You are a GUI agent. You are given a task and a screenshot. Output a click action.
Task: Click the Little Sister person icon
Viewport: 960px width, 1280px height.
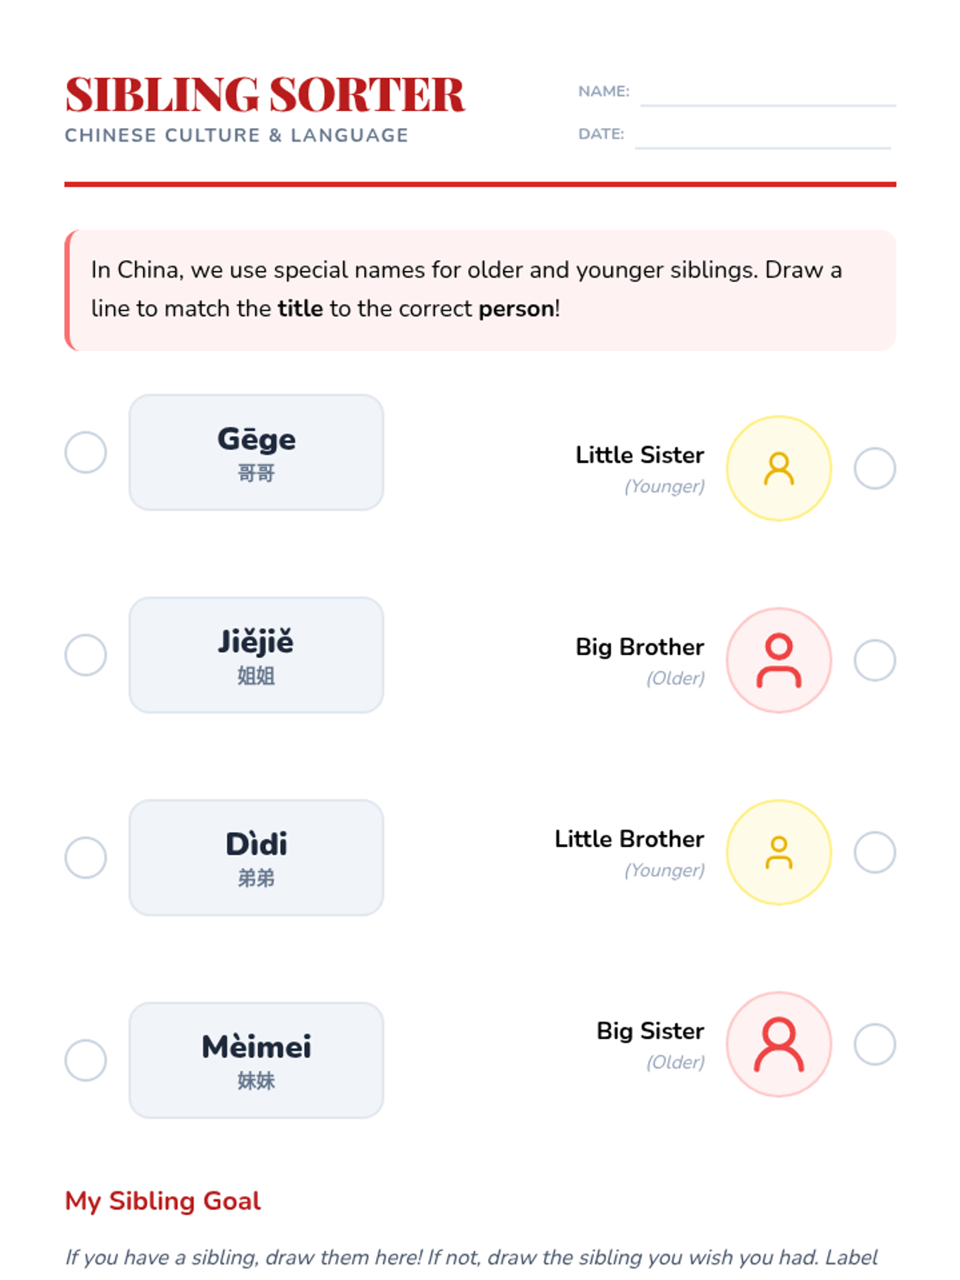tap(778, 468)
